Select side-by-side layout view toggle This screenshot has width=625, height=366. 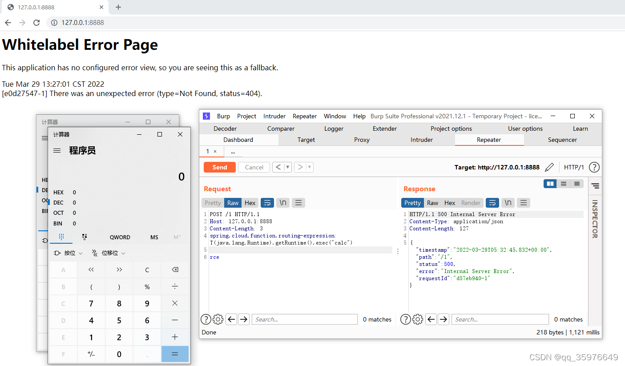pyautogui.click(x=550, y=184)
